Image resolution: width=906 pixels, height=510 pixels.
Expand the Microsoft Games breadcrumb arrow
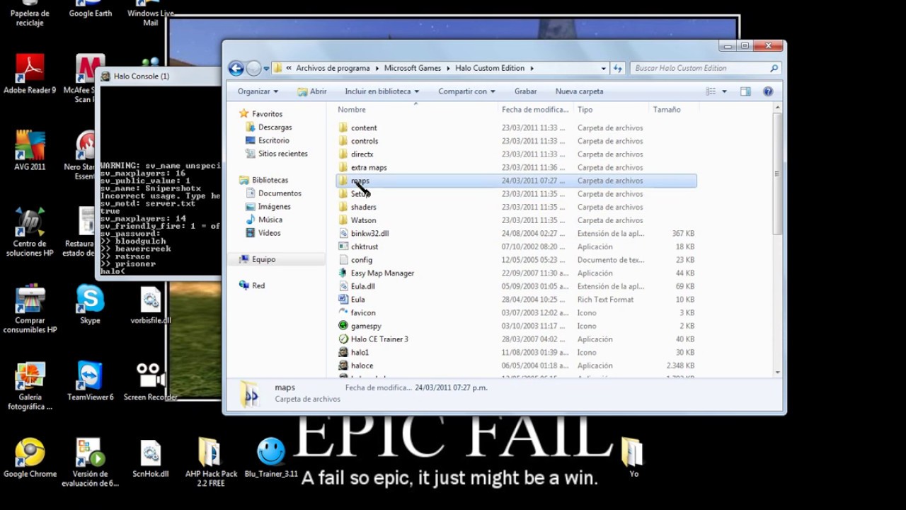448,68
